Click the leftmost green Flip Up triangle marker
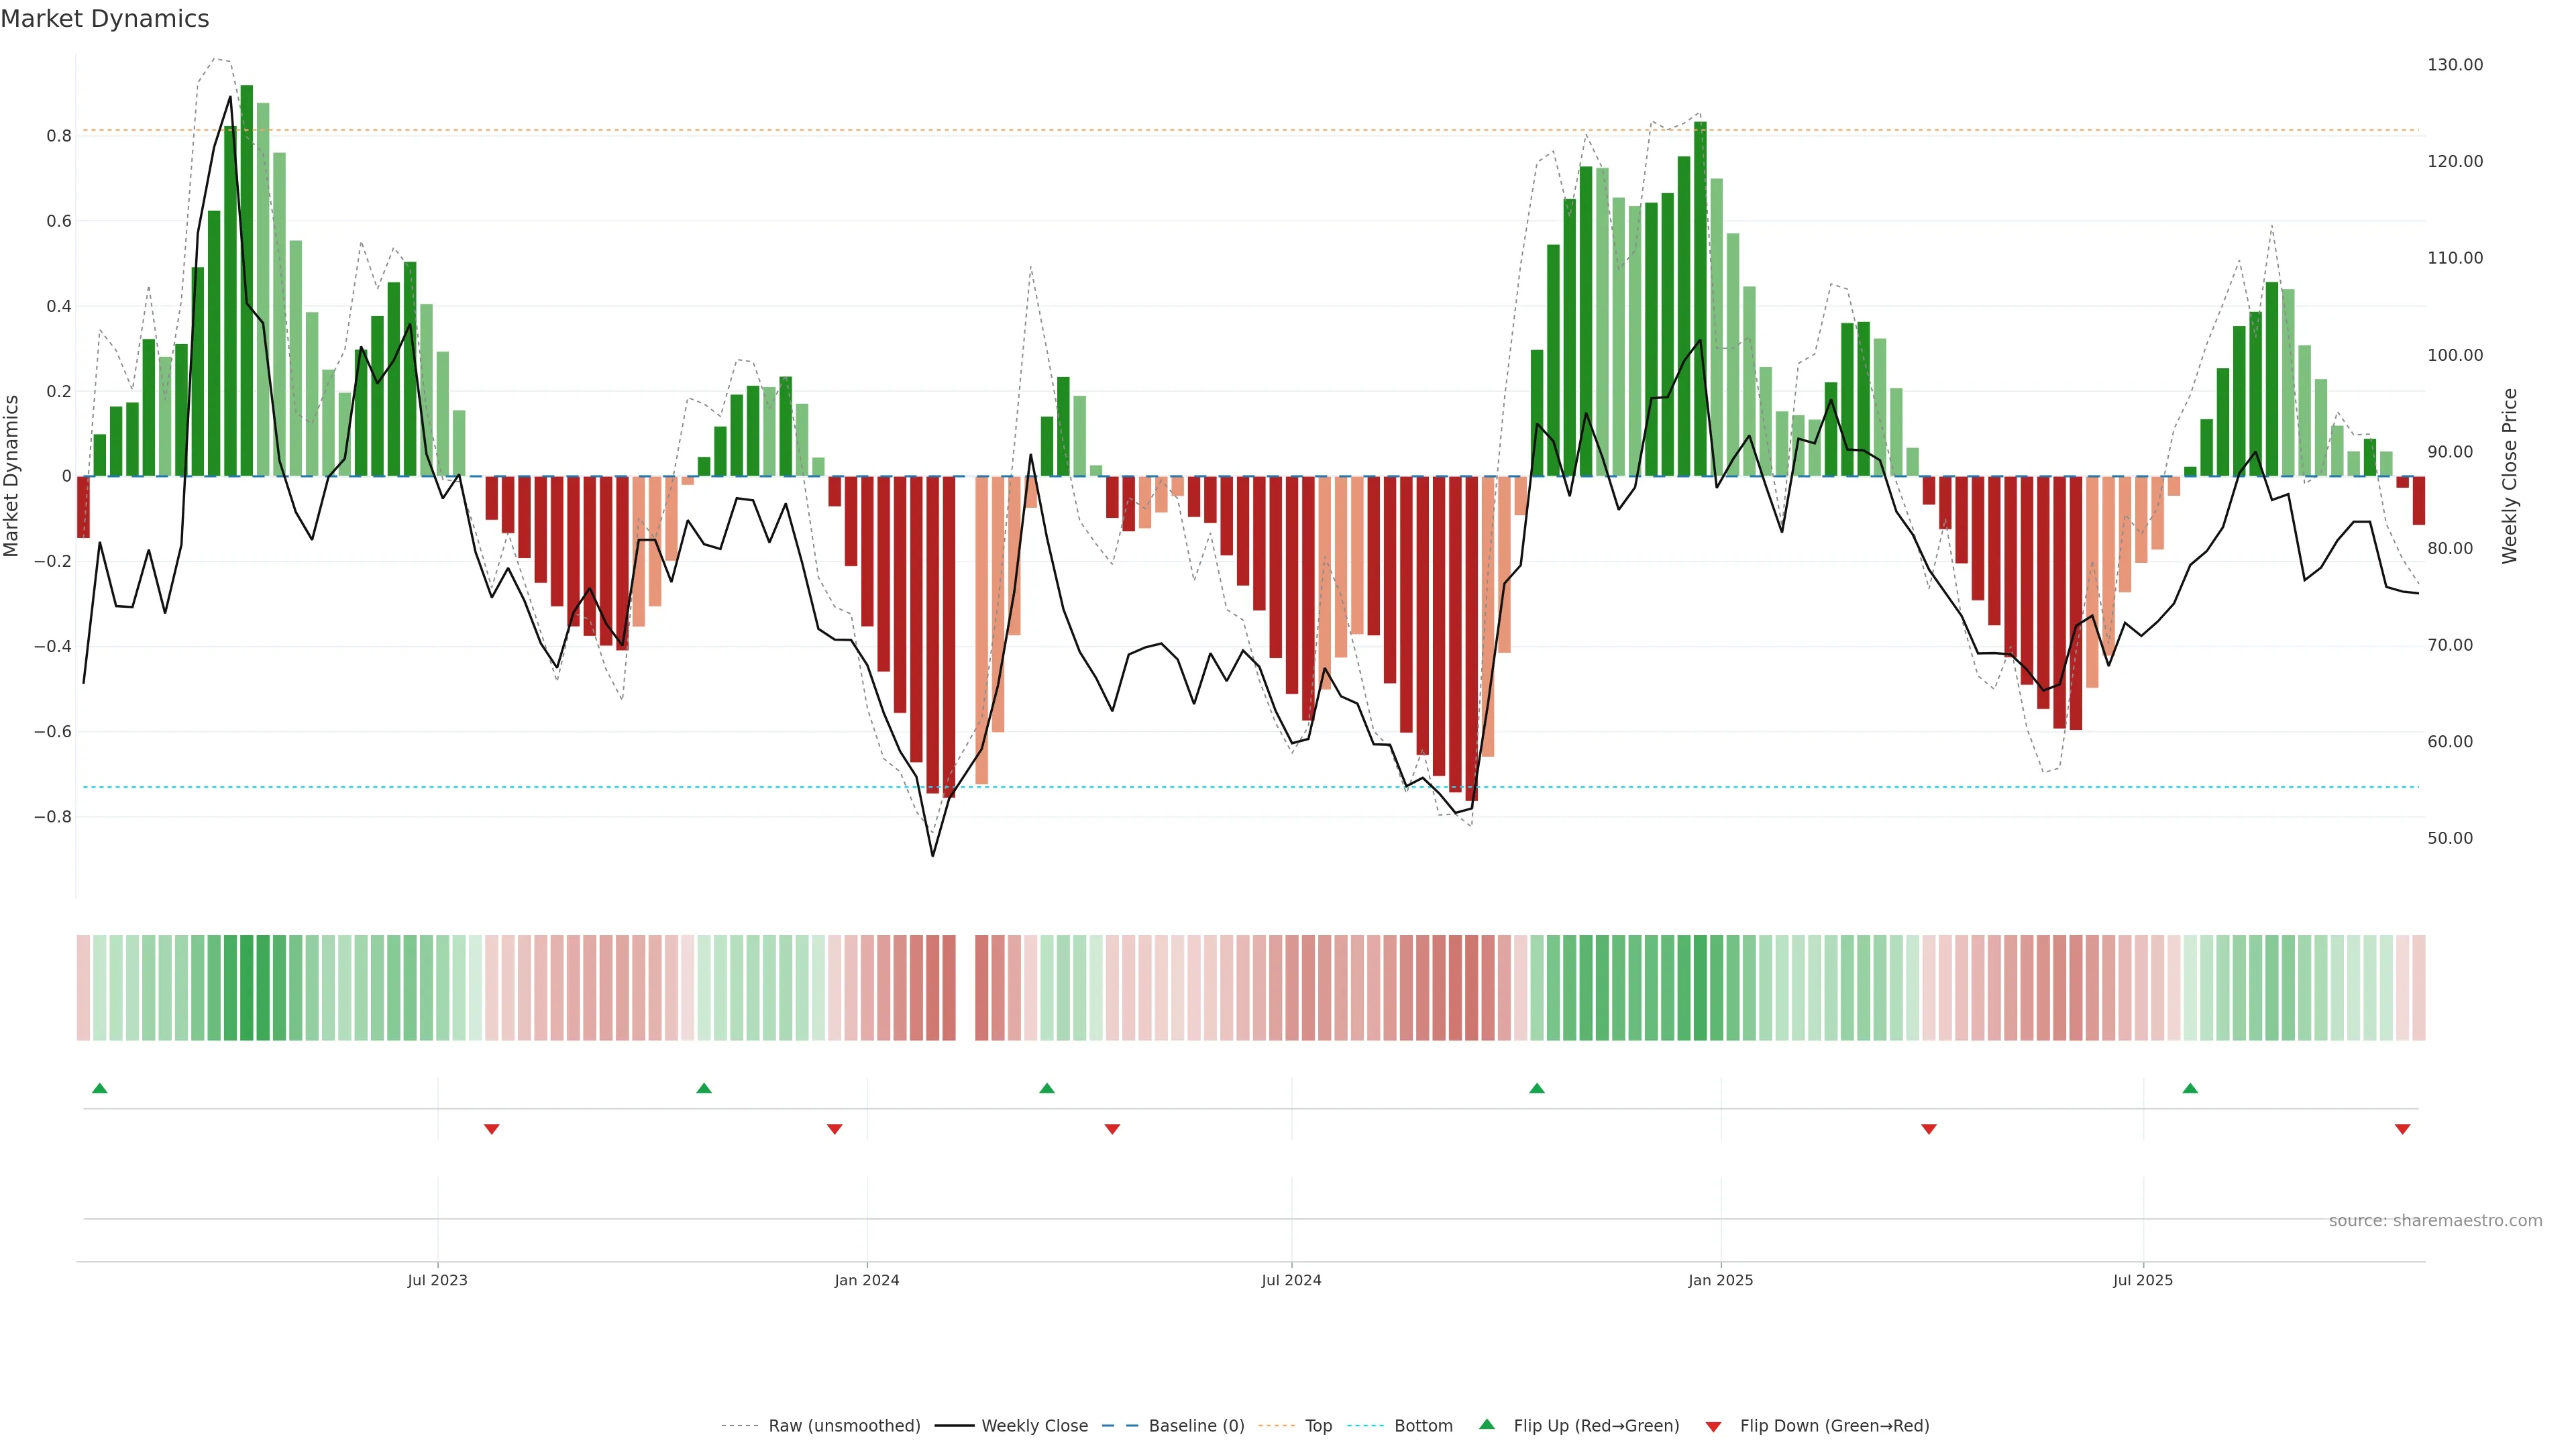2576x1449 pixels. pyautogui.click(x=99, y=1088)
